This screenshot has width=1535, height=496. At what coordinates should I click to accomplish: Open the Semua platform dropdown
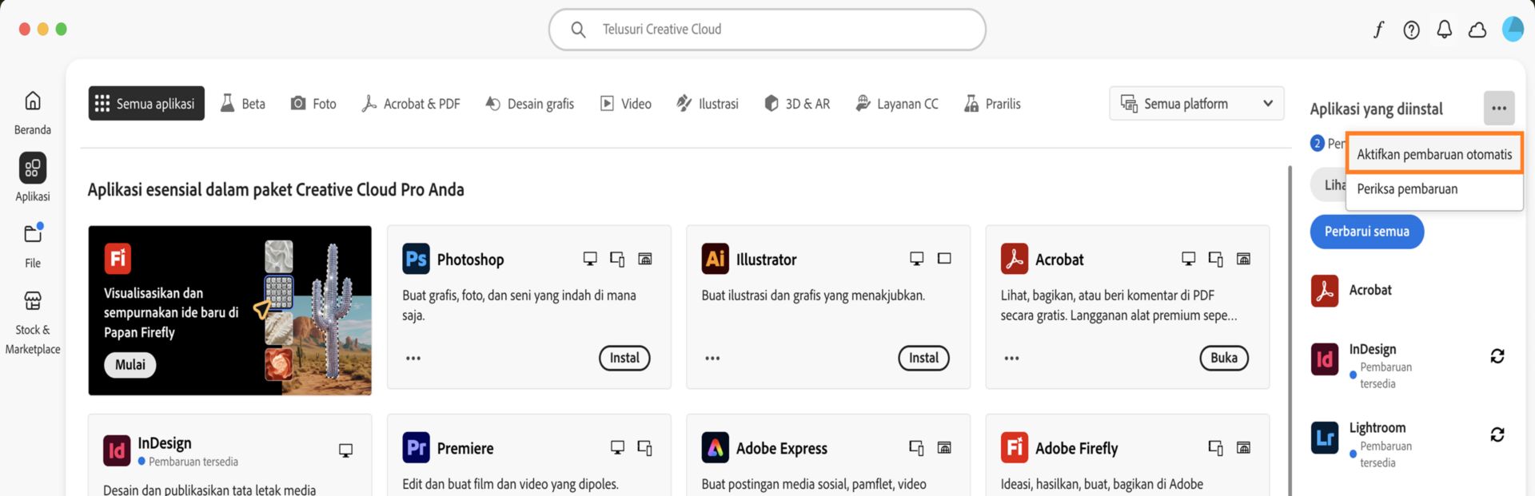pos(1196,104)
